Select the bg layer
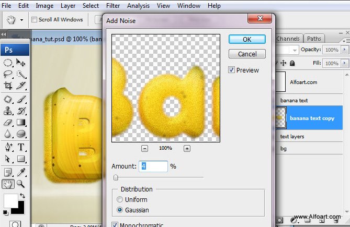This screenshot has height=227, width=350. [309, 148]
